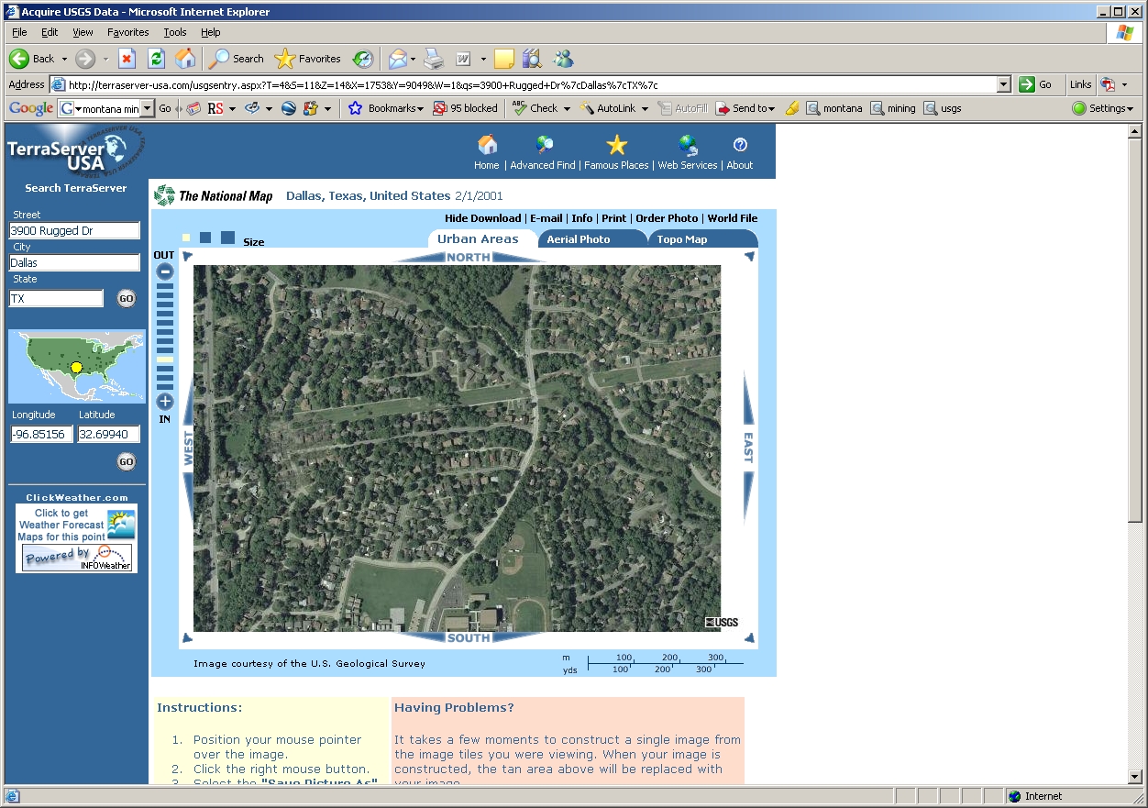This screenshot has height=808, width=1148.
Task: Click the Famous Places star icon
Action: pos(616,145)
